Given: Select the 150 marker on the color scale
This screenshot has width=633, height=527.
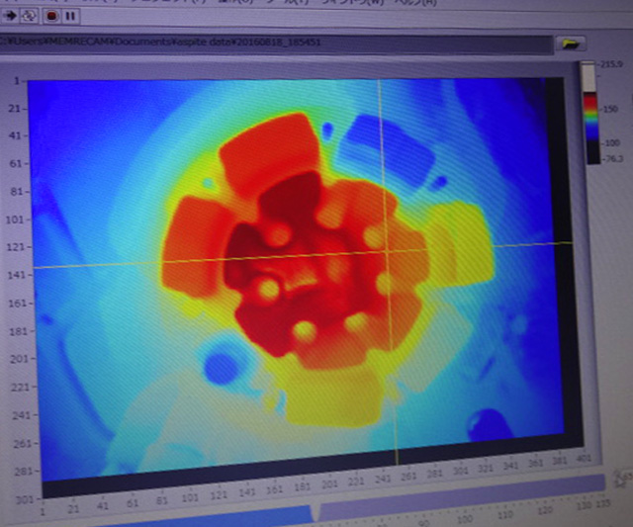Looking at the screenshot, I should click(x=610, y=109).
